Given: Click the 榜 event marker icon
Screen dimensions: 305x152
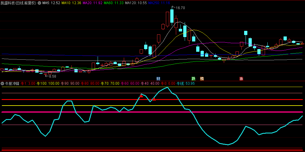Looking at the screenshot, I should click(202, 78).
